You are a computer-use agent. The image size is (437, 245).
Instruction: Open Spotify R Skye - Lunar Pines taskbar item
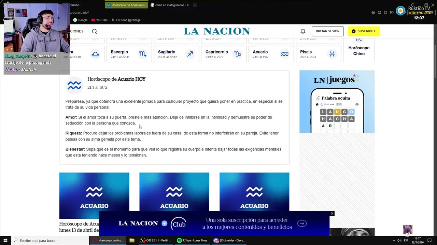pyautogui.click(x=192, y=241)
